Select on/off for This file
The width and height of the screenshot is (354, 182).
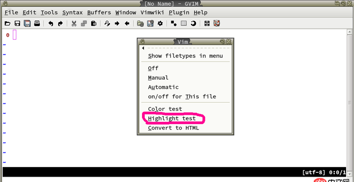[185, 97]
